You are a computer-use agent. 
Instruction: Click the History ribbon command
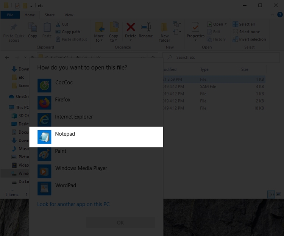pos(217,39)
